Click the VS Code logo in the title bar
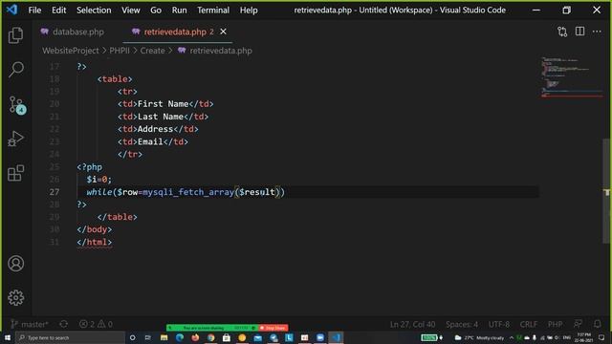Viewport: 612px width, 344px height. 11,10
